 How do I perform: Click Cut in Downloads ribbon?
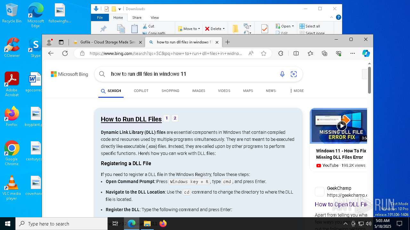click(148, 26)
